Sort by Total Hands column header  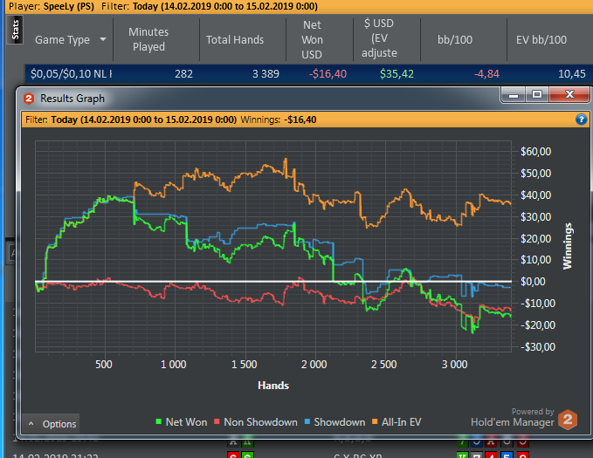[235, 39]
